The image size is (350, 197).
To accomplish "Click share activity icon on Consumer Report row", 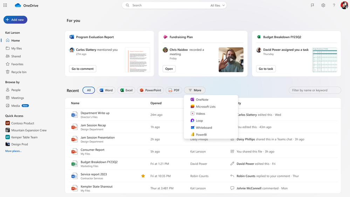I will pos(232,151).
